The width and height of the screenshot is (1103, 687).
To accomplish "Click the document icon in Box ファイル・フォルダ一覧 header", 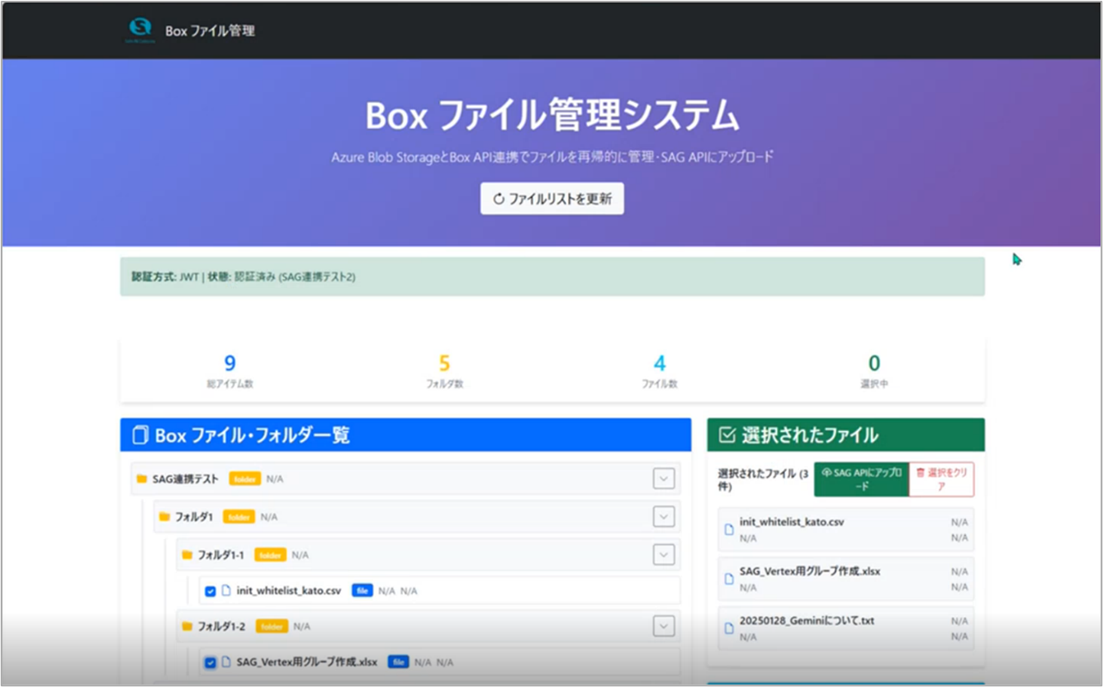I will [140, 434].
